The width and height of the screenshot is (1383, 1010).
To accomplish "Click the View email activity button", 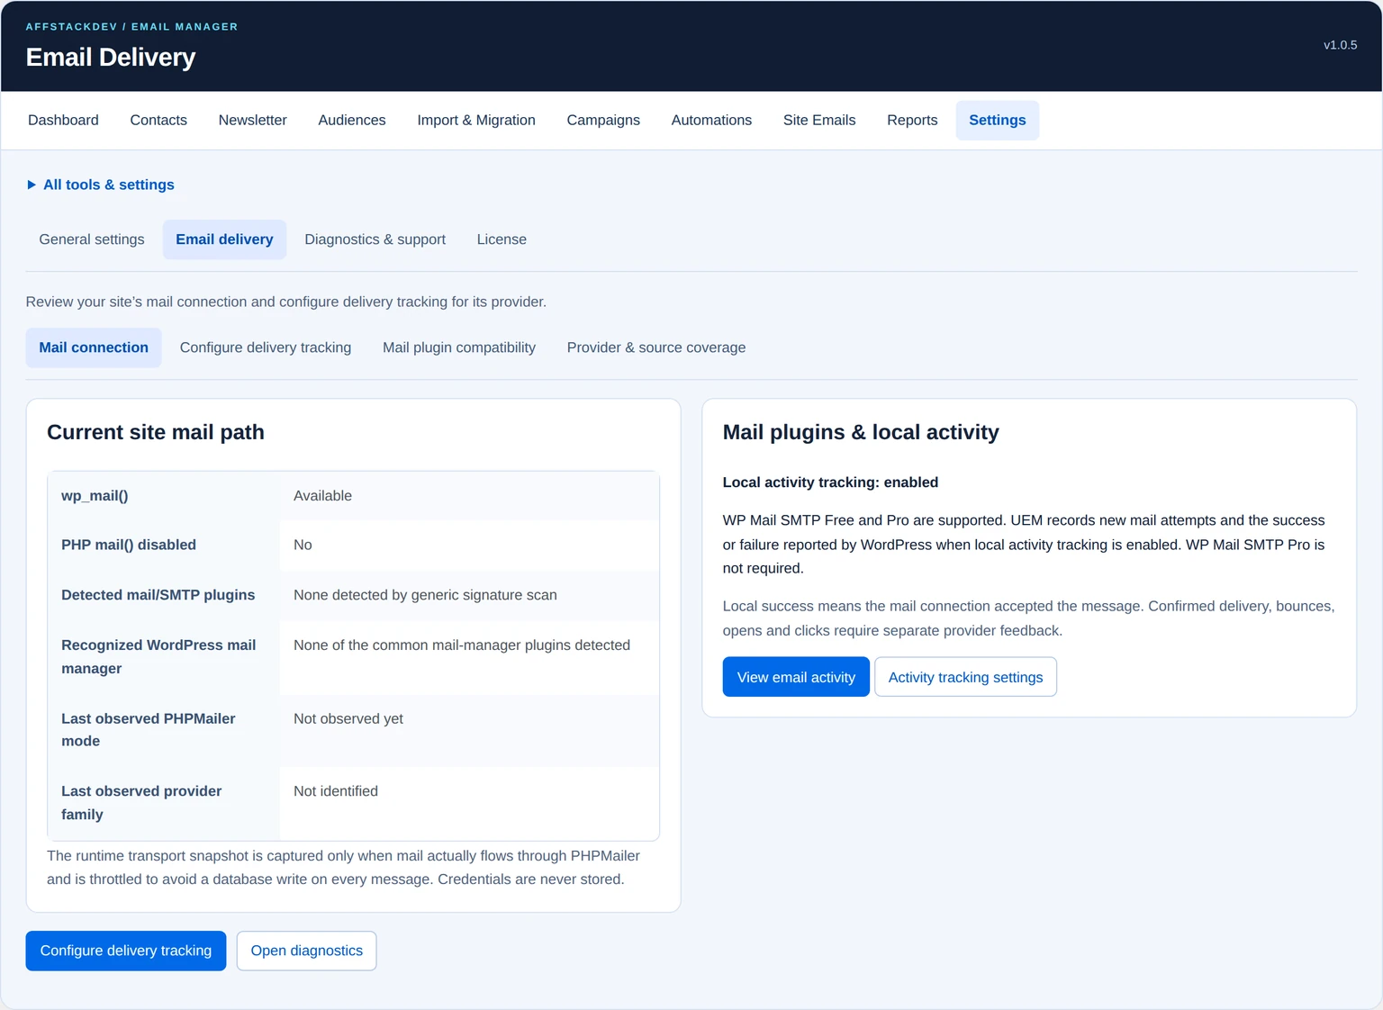I will [x=796, y=677].
